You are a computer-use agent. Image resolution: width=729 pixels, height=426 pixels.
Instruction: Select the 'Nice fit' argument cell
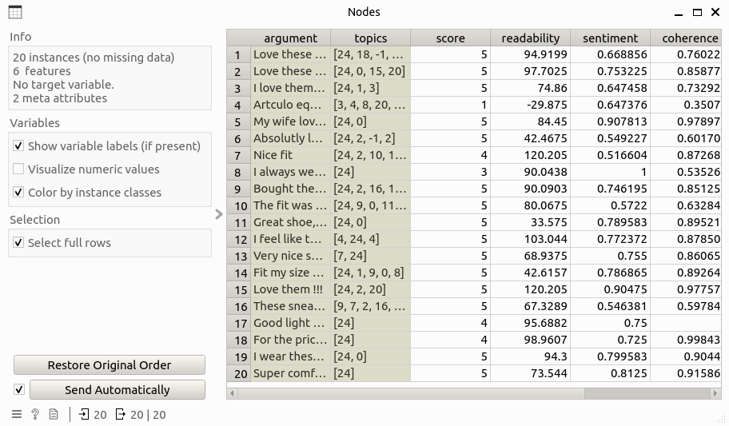(x=291, y=155)
